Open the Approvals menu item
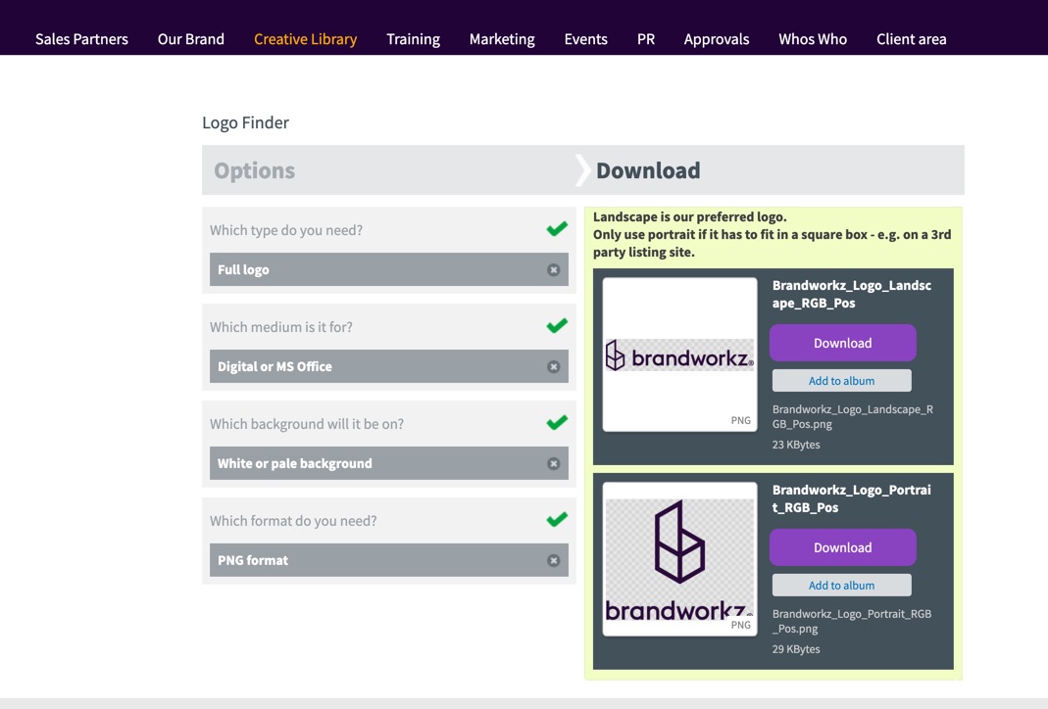 click(717, 39)
